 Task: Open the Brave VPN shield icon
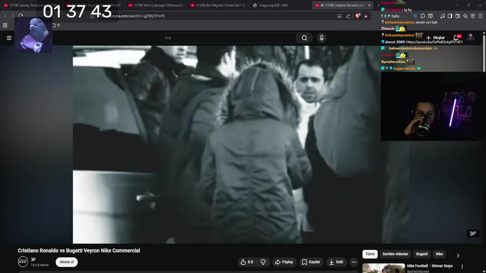click(473, 16)
